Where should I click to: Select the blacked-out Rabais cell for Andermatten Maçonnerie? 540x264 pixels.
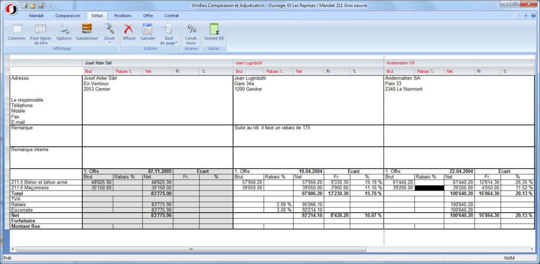tap(429, 188)
